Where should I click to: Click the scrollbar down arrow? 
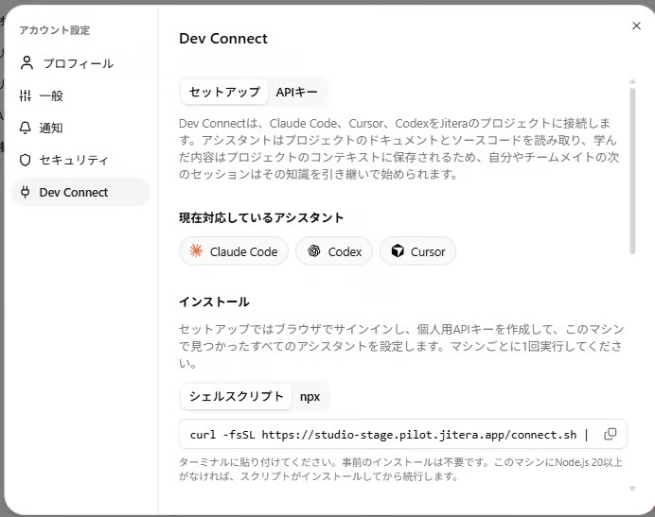click(632, 489)
